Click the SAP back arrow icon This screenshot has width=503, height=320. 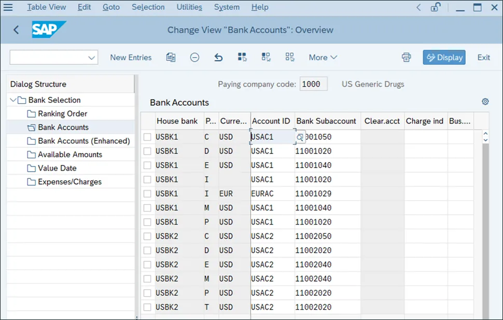pyautogui.click(x=16, y=30)
